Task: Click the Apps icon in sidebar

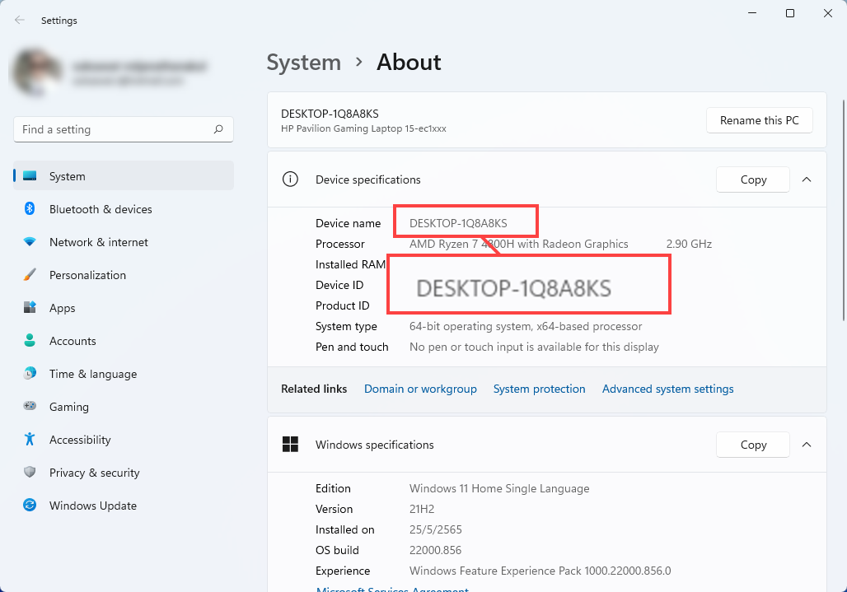Action: point(30,308)
